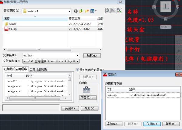Click 帮助(H) in load application dialog
Image resolution: width=182 pixels, height=130 pixels.
pos(89,108)
